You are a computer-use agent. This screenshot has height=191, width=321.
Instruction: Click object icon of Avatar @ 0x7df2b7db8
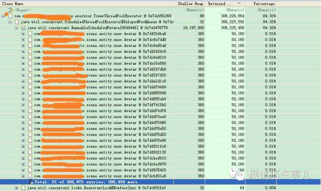(x=30, y=69)
